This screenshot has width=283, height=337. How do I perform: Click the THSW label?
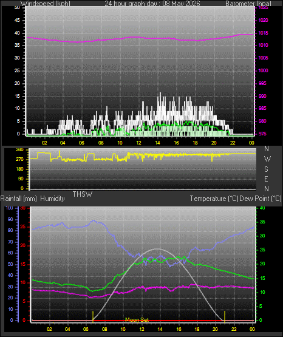[83, 194]
